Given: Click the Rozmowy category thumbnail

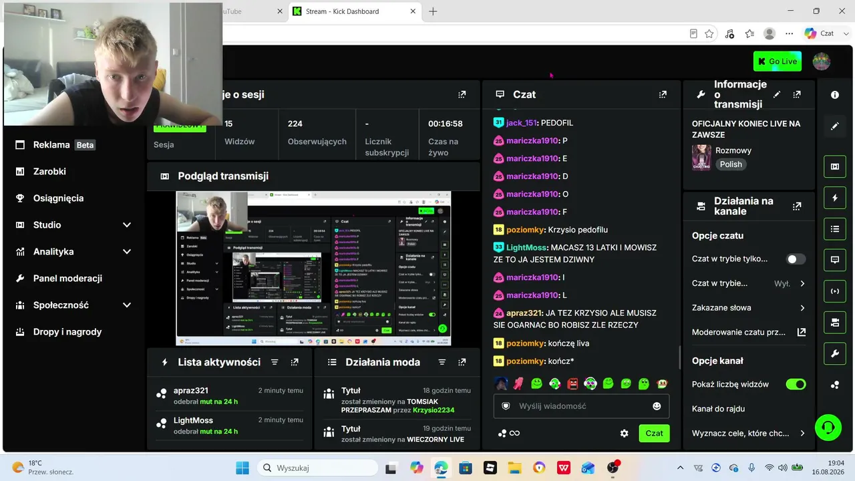Looking at the screenshot, I should pos(701,158).
